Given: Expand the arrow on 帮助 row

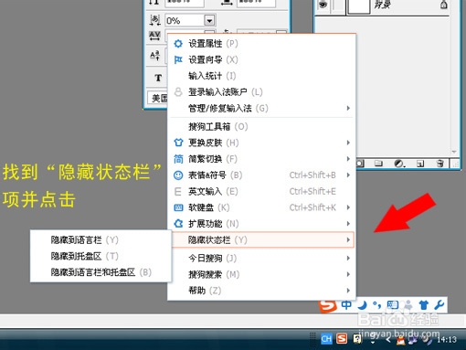Looking at the screenshot, I should (x=348, y=291).
